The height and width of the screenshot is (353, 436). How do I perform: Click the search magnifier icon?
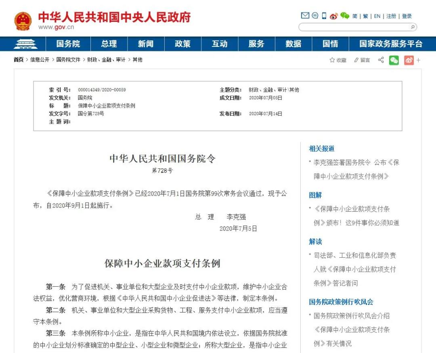413,27
